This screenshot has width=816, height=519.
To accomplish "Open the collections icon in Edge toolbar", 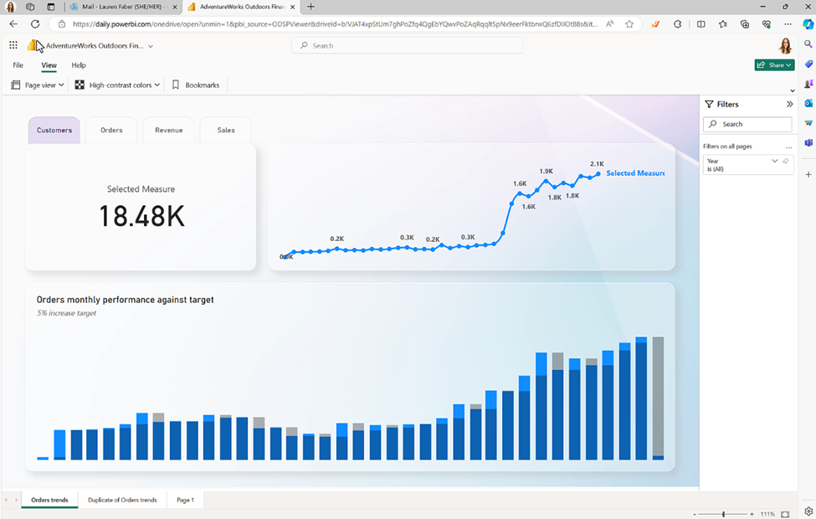I will pos(745,24).
